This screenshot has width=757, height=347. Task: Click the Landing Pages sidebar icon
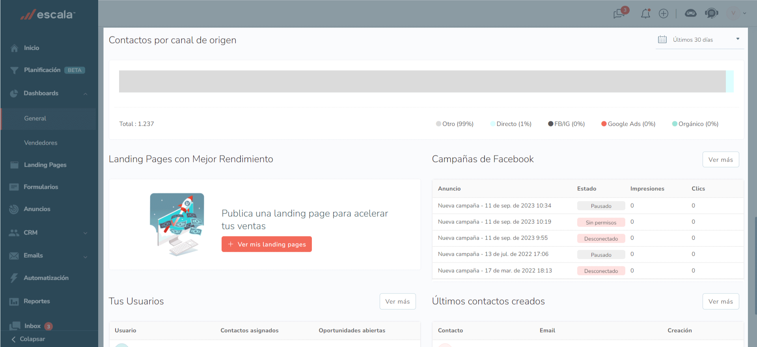pyautogui.click(x=14, y=165)
